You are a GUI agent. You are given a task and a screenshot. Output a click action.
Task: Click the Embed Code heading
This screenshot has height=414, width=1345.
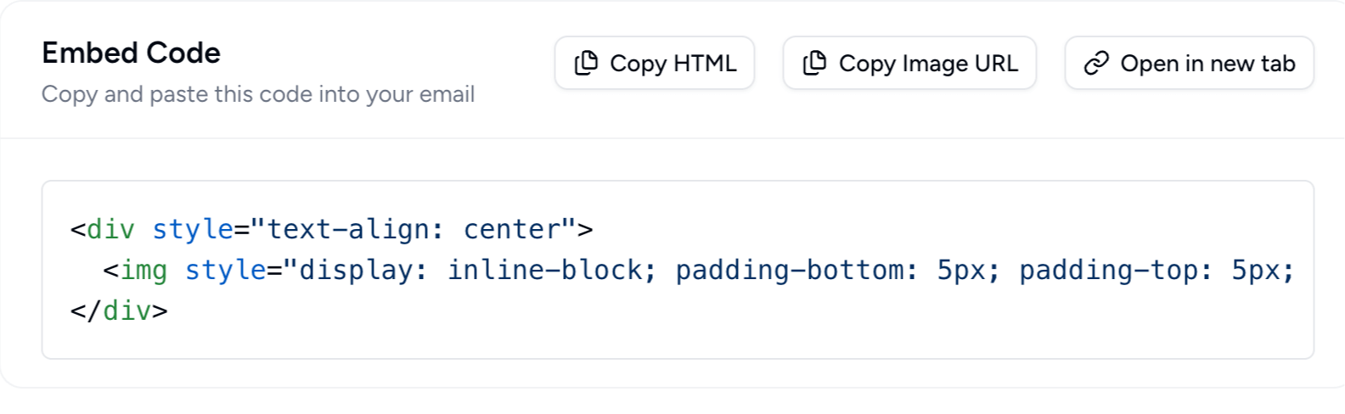click(131, 53)
